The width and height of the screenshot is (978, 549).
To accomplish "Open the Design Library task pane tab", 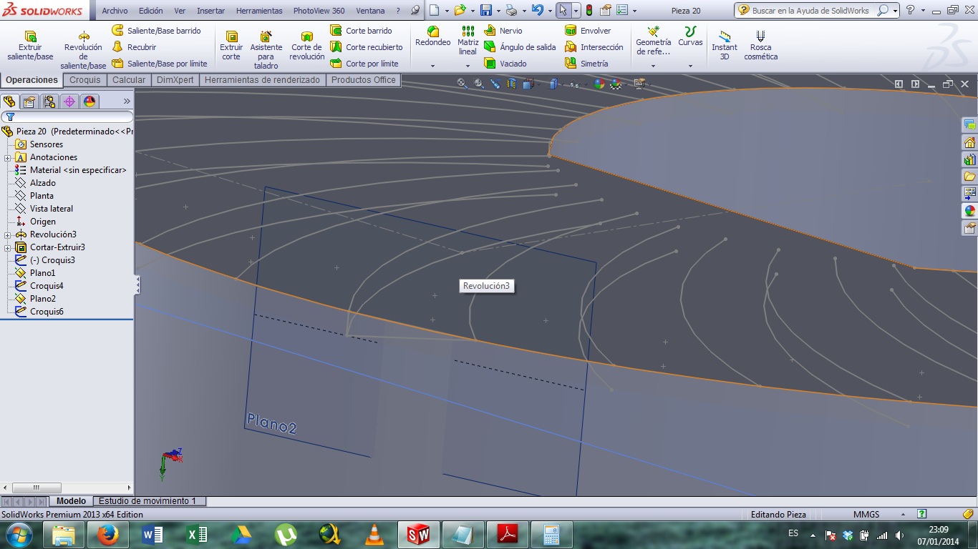I will coord(970,159).
